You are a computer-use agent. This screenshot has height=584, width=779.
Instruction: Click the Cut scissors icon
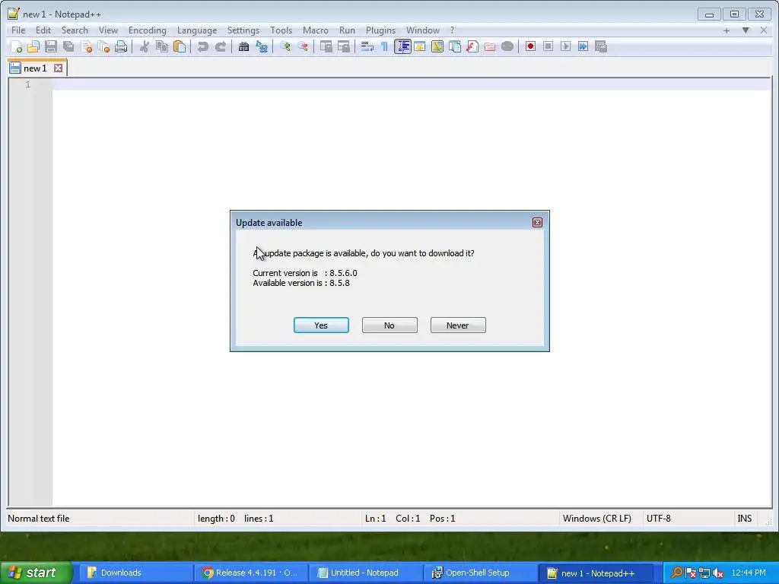145,46
